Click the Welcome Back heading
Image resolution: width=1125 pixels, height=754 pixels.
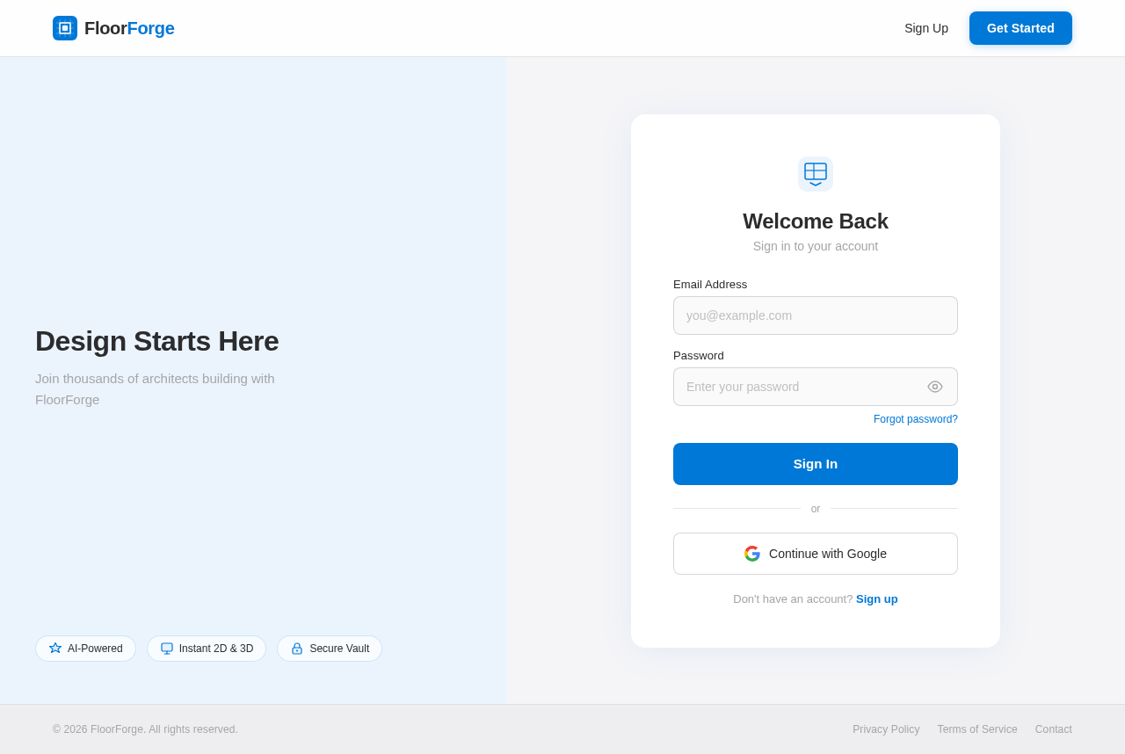[x=816, y=221]
